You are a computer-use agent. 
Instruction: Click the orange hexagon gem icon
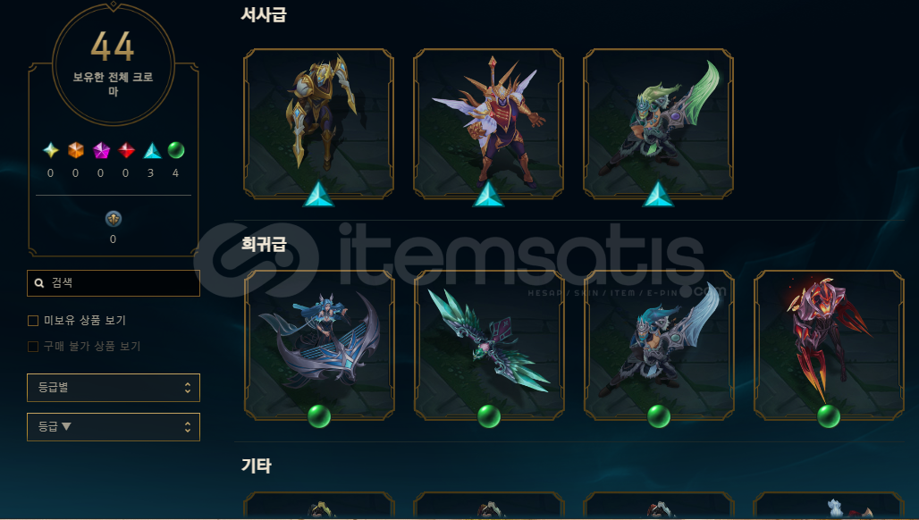pos(76,150)
